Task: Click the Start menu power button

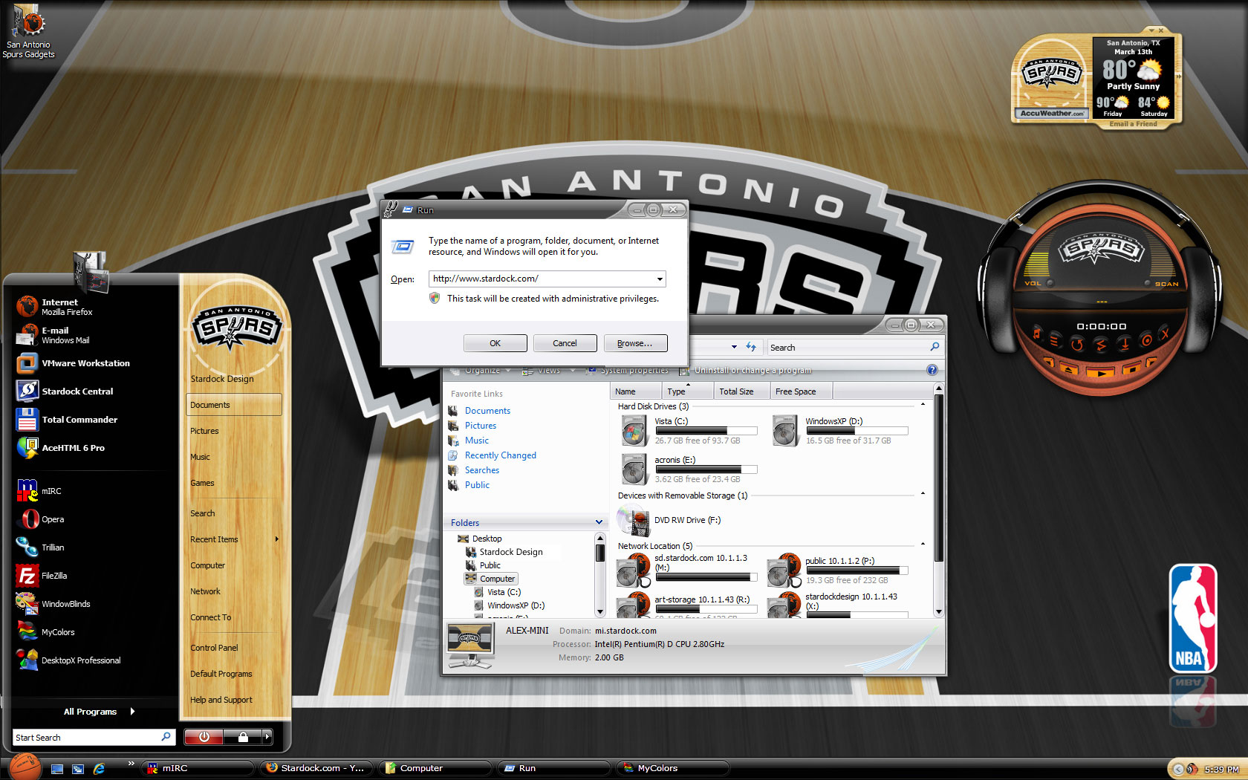Action: click(204, 737)
